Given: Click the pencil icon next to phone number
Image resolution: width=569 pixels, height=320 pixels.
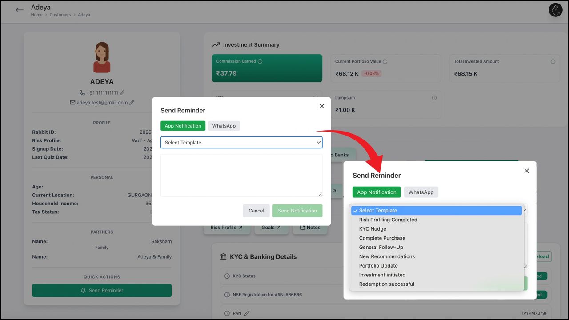Looking at the screenshot, I should pyautogui.click(x=122, y=93).
